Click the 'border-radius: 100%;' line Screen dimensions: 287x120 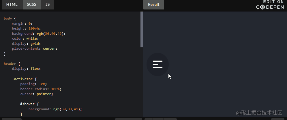click(x=41, y=89)
